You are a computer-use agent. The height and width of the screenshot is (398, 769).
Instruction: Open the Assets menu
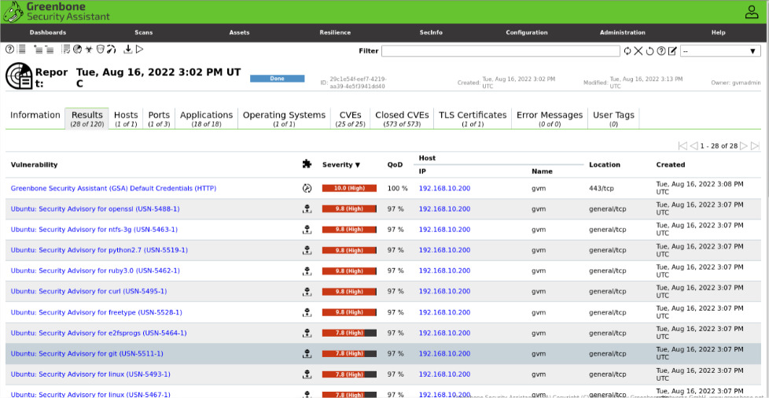[239, 32]
